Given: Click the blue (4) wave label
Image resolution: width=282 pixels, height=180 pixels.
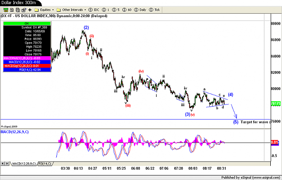Looking at the screenshot, I should pyautogui.click(x=231, y=94).
